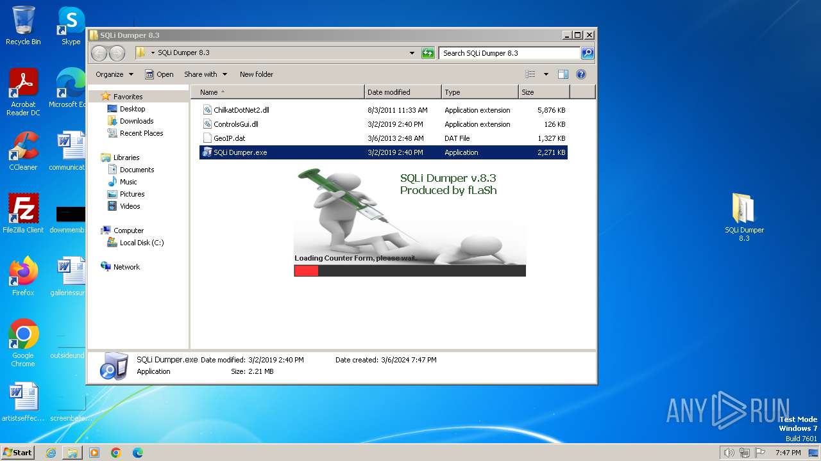Change view using the views icon
The width and height of the screenshot is (821, 461).
point(530,74)
